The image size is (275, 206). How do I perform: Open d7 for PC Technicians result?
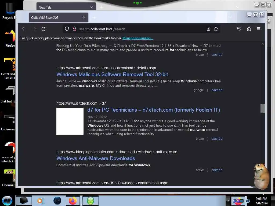tap(154, 110)
